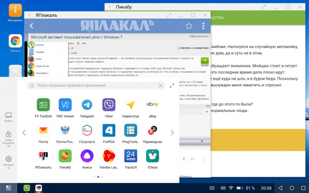Switch to ЯПлакалъ in taskbar
Image resolution: width=309 pixels, height=193 pixels.
coord(39,188)
